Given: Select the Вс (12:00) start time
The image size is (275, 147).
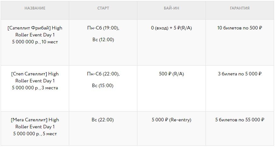Looking at the screenshot, I should (103, 40).
